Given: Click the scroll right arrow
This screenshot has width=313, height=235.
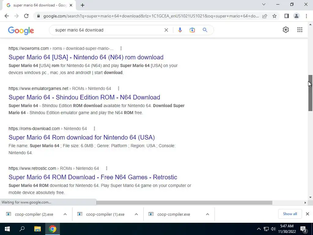Looking at the screenshot, I should point(305,203).
